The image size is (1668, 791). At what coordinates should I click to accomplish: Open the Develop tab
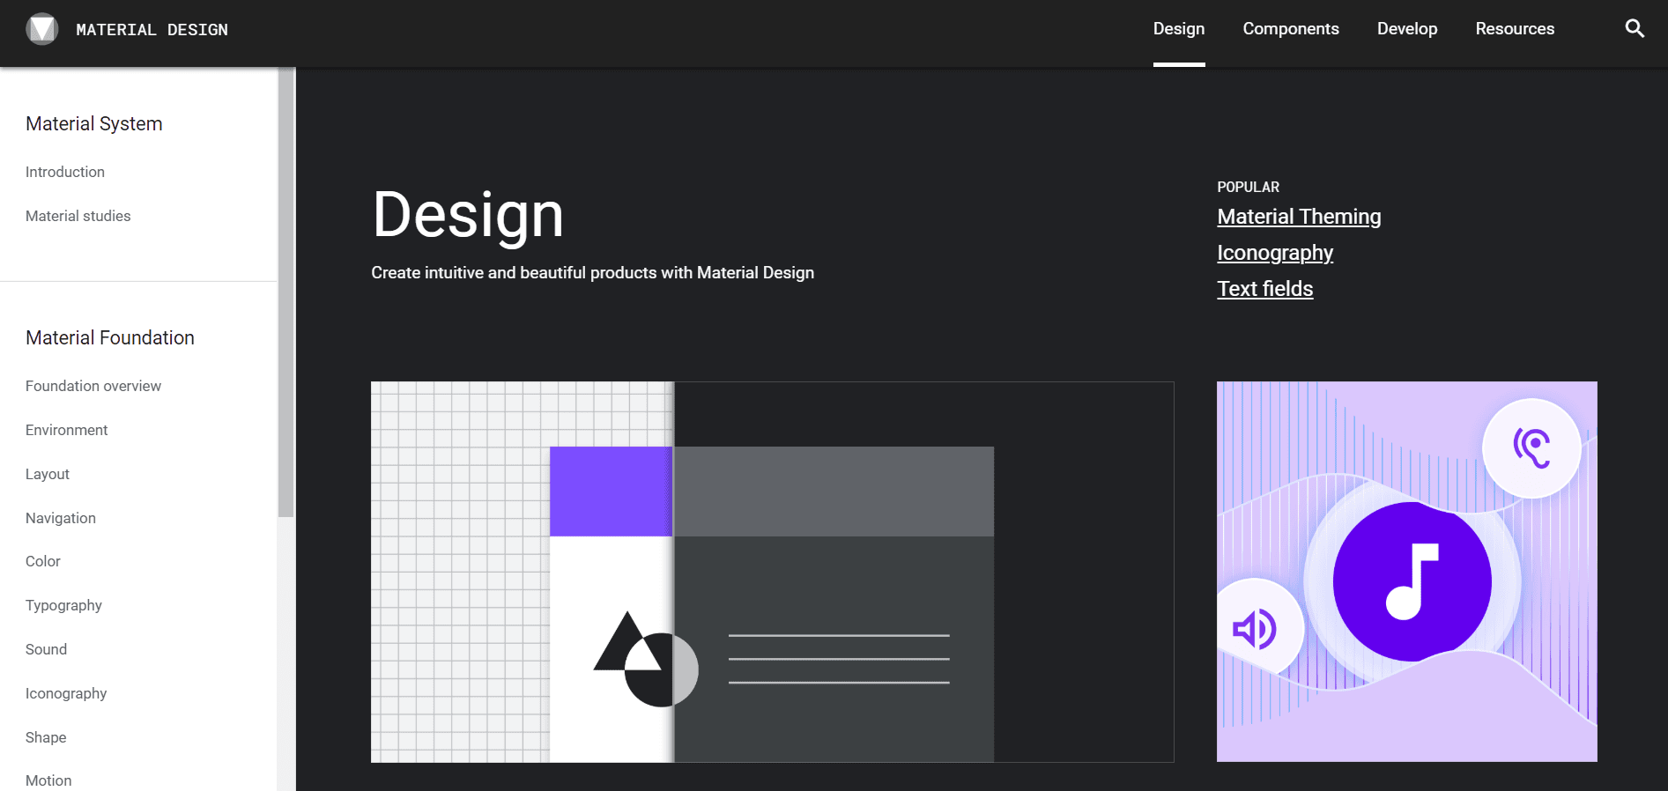tap(1407, 29)
